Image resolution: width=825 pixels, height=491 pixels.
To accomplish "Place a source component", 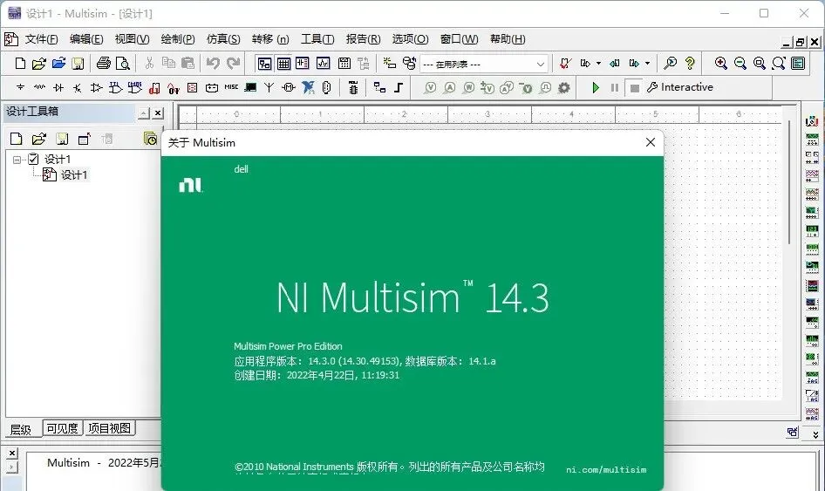I will pyautogui.click(x=20, y=87).
